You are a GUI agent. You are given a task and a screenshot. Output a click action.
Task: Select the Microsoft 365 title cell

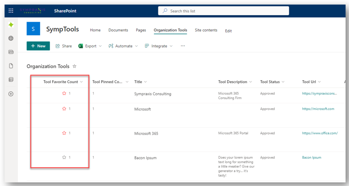(x=146, y=134)
